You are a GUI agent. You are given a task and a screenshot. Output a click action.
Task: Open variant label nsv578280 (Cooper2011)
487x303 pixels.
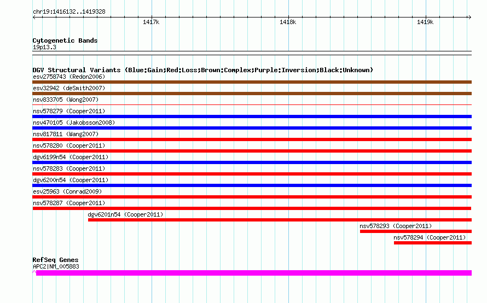69,145
